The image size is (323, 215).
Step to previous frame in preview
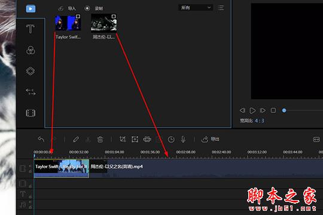point(242,110)
